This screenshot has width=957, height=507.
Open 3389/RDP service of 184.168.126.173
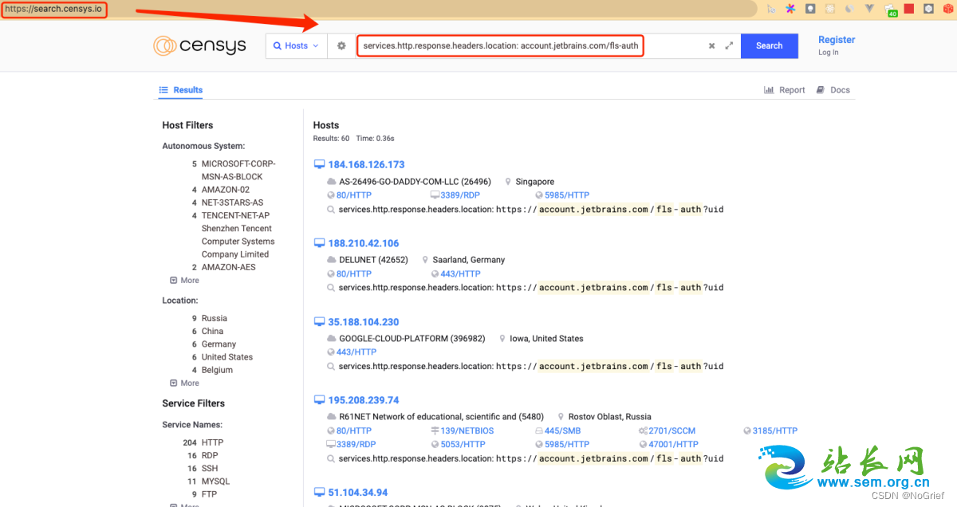click(x=460, y=195)
